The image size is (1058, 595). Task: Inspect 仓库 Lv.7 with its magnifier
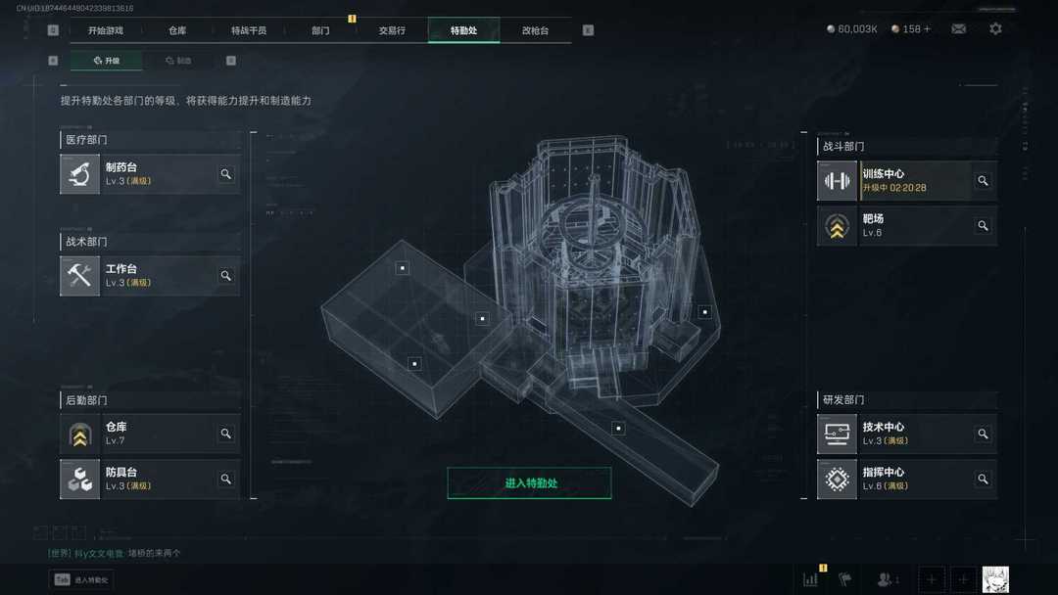[x=226, y=434]
